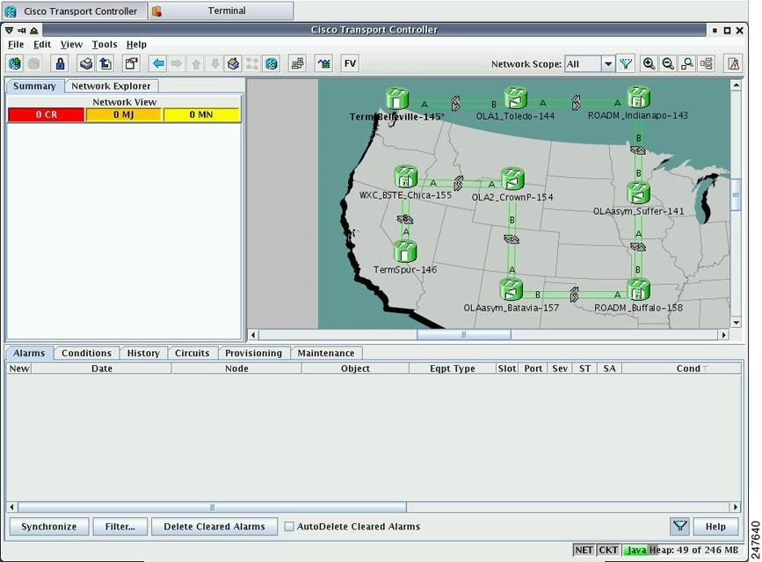Click the linked-computers icon in the toolbar
This screenshot has width=762, height=562.
(297, 63)
